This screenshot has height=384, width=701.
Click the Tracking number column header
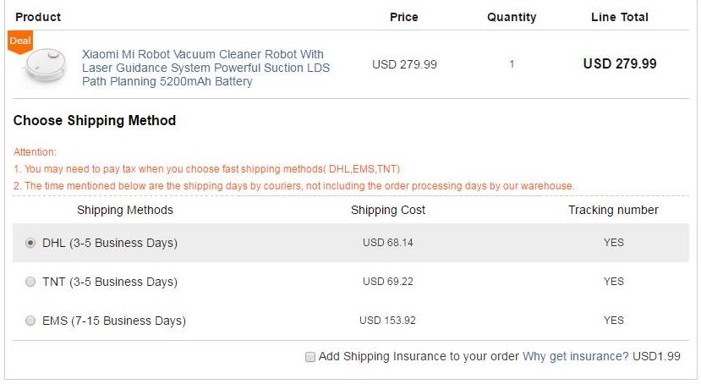pos(613,210)
